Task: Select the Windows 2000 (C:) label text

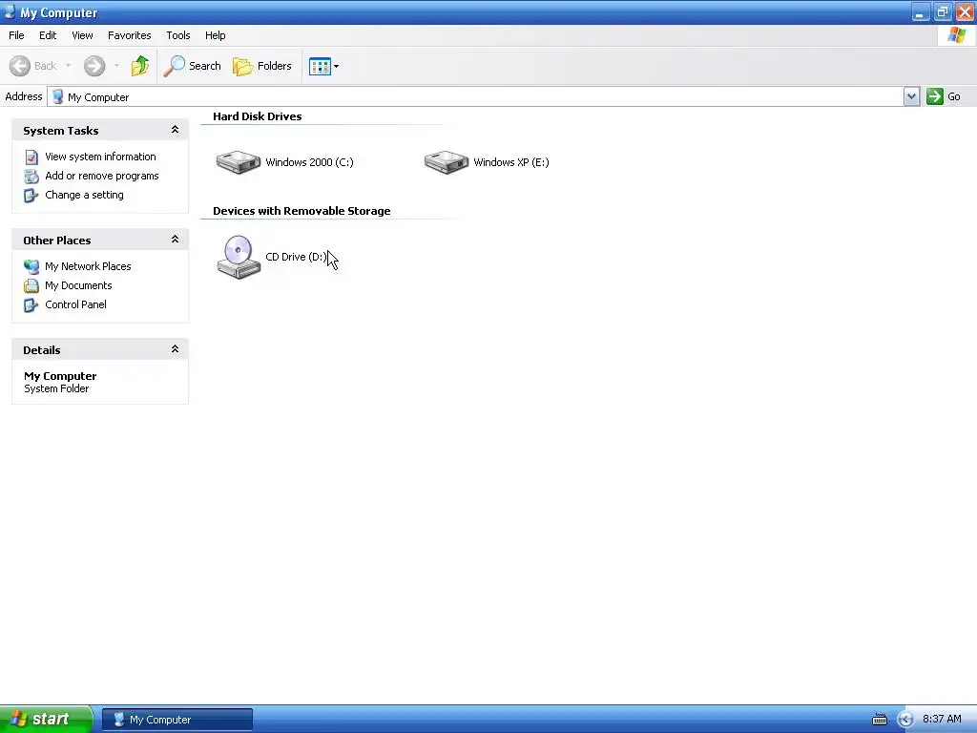Action: (309, 162)
